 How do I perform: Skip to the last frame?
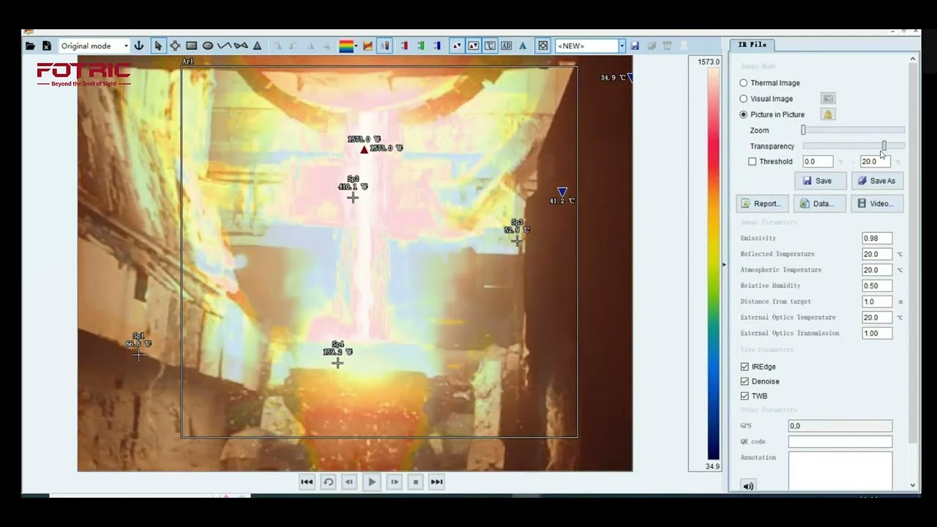point(436,482)
